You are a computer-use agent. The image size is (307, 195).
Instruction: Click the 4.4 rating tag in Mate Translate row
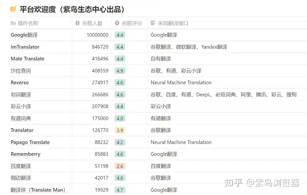click(120, 59)
